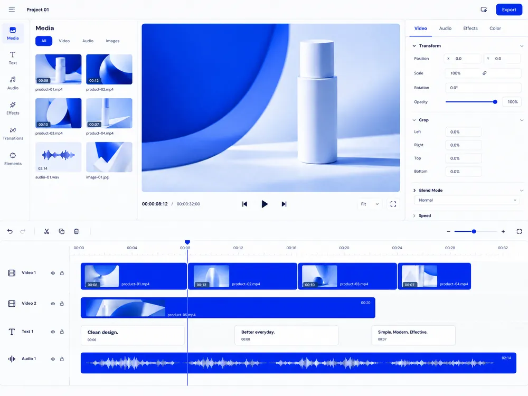Select the All media filter
The width and height of the screenshot is (528, 396).
pyautogui.click(x=44, y=41)
